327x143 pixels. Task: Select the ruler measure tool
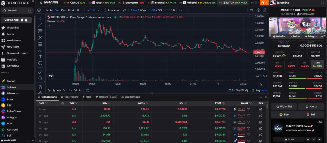(40, 72)
